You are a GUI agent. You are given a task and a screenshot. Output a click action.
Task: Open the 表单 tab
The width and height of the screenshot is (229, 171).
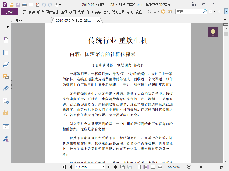click(81, 12)
